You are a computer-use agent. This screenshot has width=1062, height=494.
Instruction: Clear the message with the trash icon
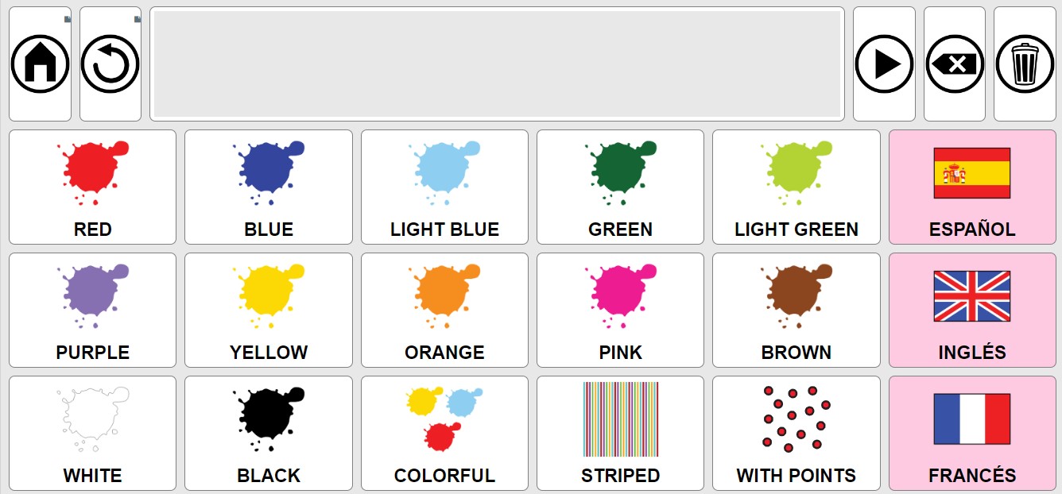pos(1025,64)
